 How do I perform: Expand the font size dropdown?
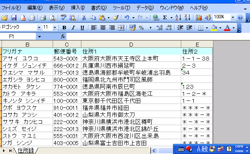[x=55, y=28]
